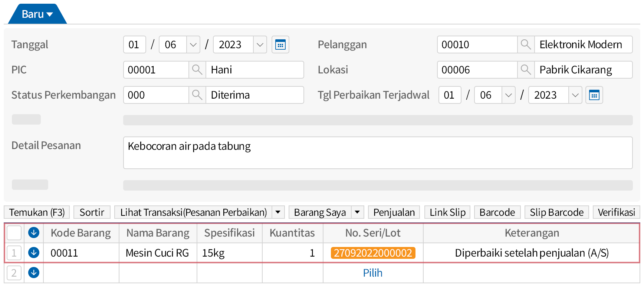Click blue down-arrow icon in table header
Screen dimensions: 644x287
click(x=34, y=233)
